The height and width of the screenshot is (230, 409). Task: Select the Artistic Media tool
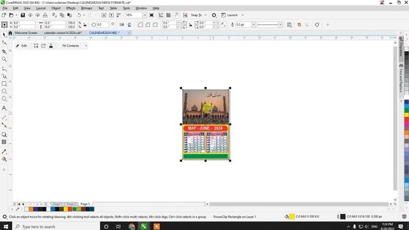tap(4, 76)
